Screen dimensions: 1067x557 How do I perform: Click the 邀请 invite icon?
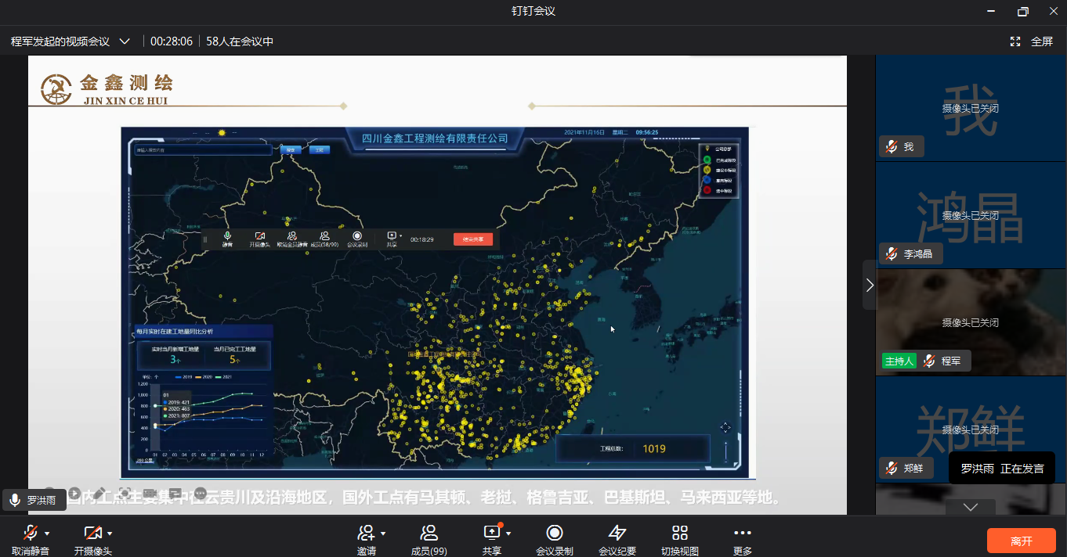[x=366, y=533]
